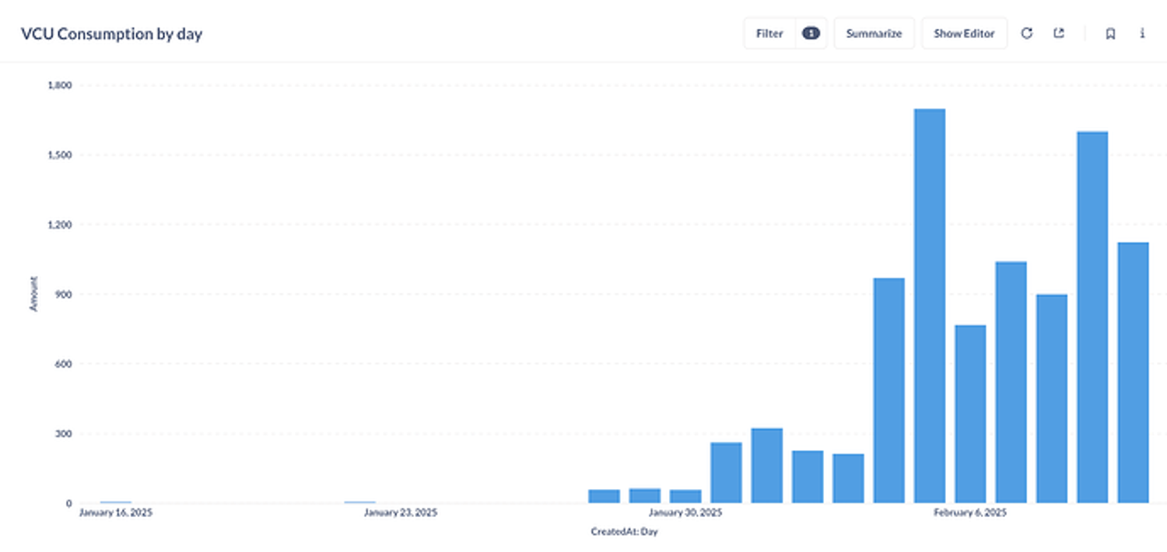Click the title 'VCU Consumption by day'
Screen dimensions: 1167x552
(x=111, y=34)
